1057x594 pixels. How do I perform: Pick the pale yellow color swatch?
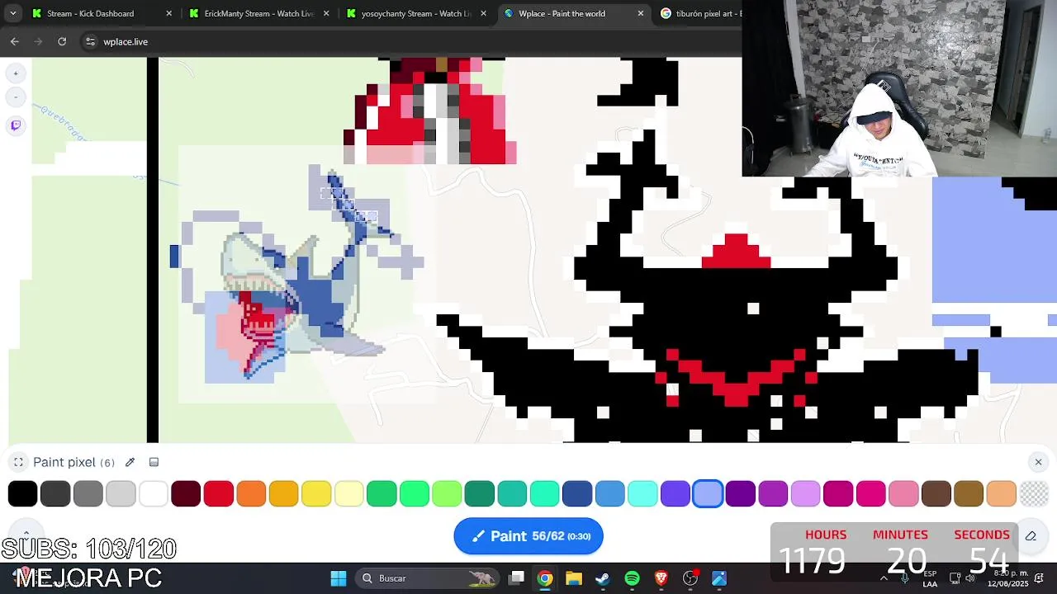[349, 493]
